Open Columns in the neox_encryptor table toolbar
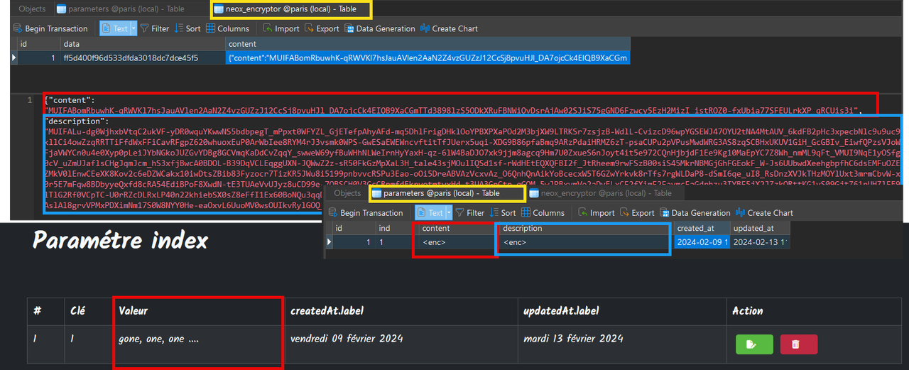Viewport: 909px width, 370px height. [x=228, y=28]
